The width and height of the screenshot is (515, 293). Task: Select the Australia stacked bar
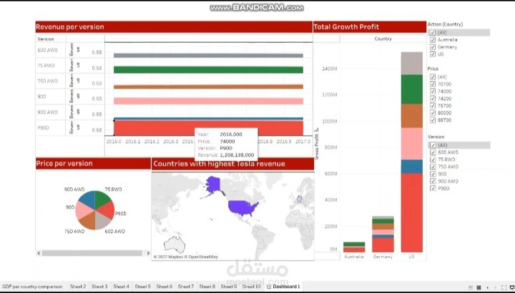click(354, 247)
